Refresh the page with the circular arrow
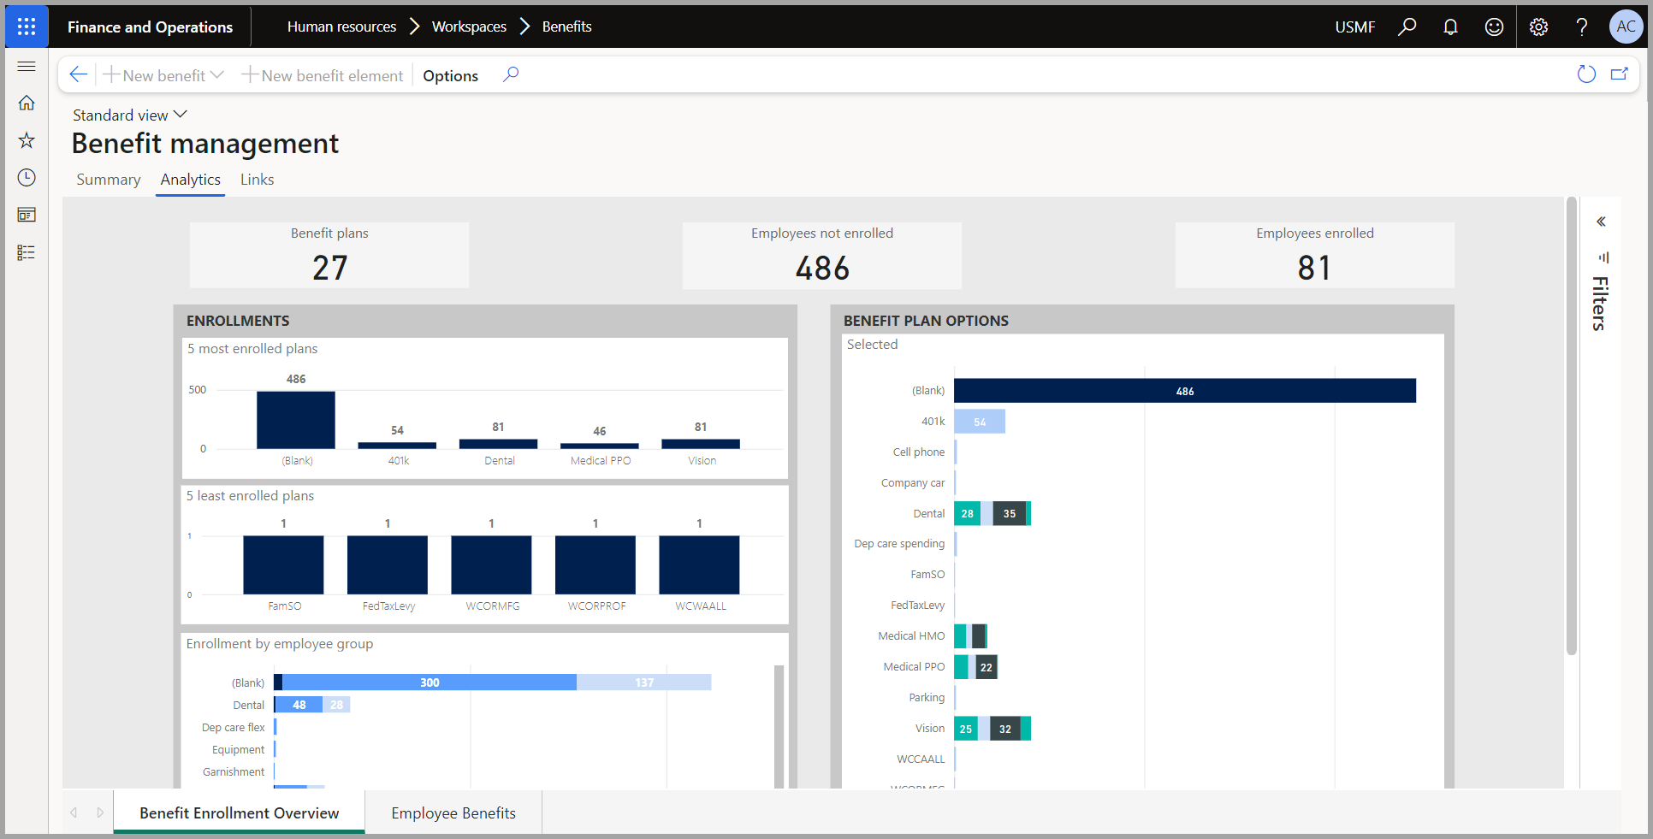The height and width of the screenshot is (839, 1653). (1586, 74)
